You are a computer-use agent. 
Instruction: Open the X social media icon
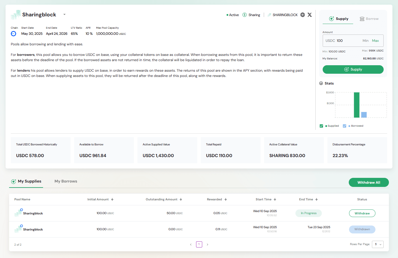pyautogui.click(x=309, y=15)
